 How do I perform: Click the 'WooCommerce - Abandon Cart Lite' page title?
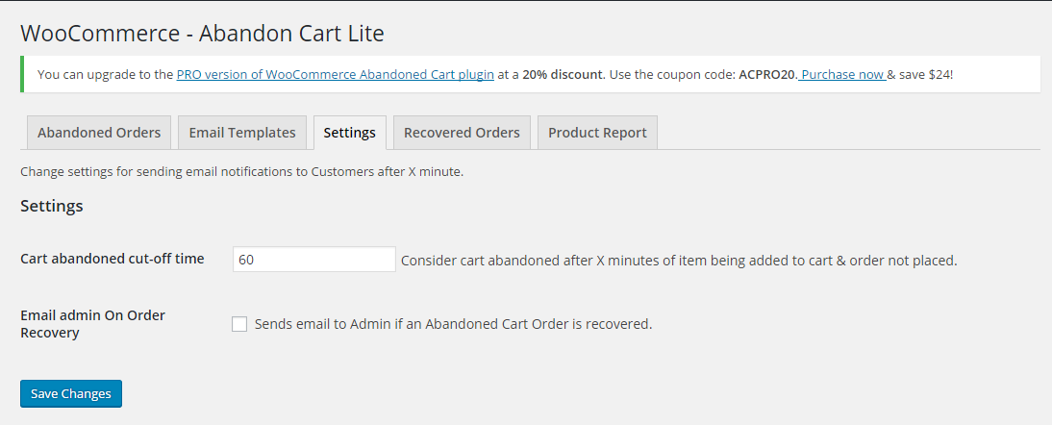pos(202,34)
